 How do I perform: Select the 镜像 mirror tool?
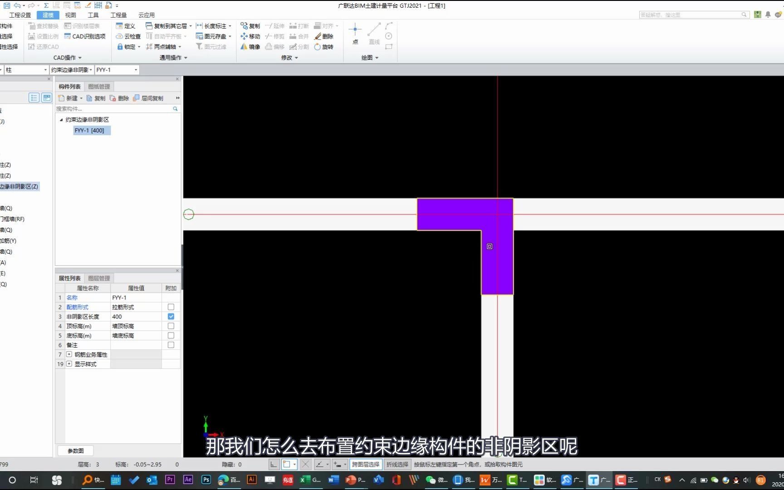[250, 47]
